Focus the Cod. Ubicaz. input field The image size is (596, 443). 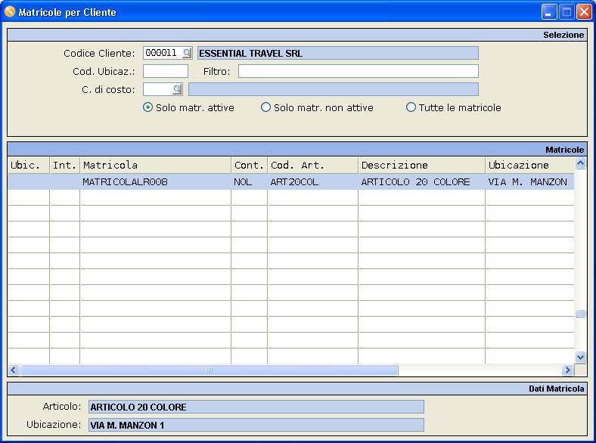pos(166,71)
